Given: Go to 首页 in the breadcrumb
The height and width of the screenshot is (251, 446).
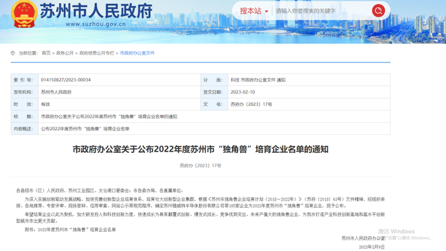Looking at the screenshot, I should coord(46,53).
